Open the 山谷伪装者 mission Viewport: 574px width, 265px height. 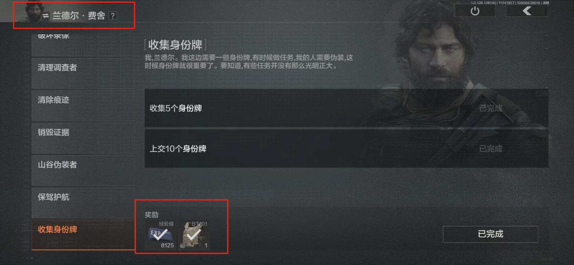[83, 170]
